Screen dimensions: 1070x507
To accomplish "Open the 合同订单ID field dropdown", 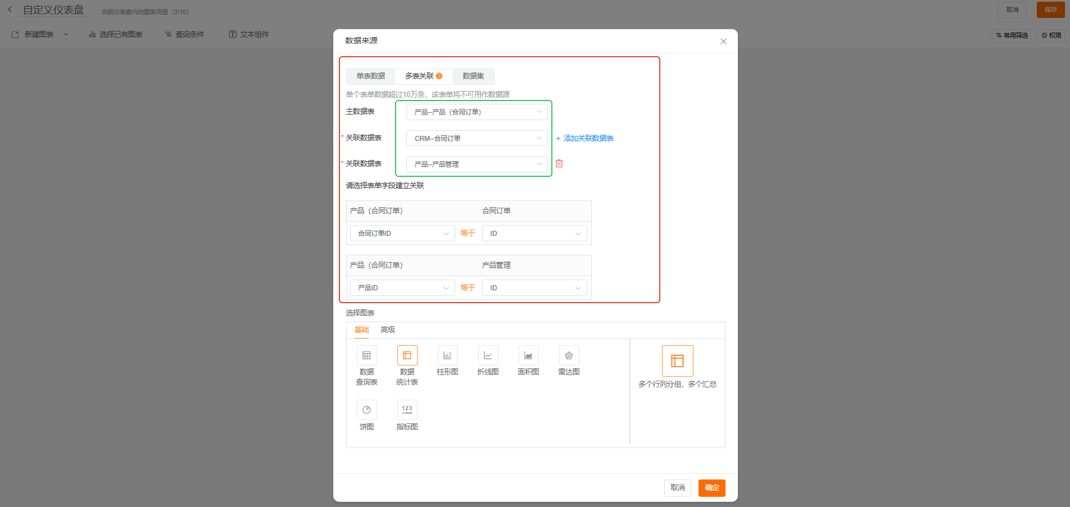I will click(x=402, y=233).
